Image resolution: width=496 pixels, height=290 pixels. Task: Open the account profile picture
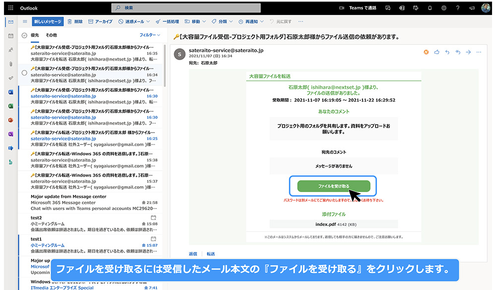point(486,8)
